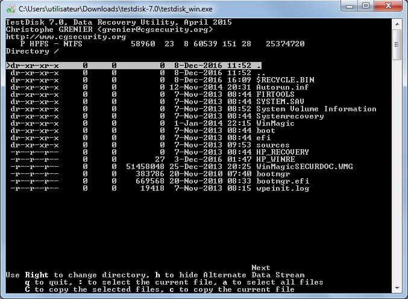Click the 25374720 sector count value
Screen dimensions: 408x299
click(285, 44)
